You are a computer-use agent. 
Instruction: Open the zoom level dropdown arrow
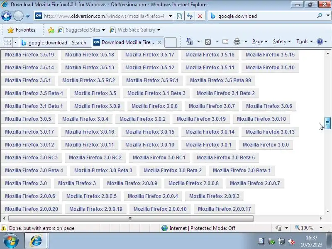click(x=321, y=228)
